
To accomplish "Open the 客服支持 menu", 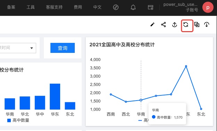I will pyautogui.click(x=54, y=7).
